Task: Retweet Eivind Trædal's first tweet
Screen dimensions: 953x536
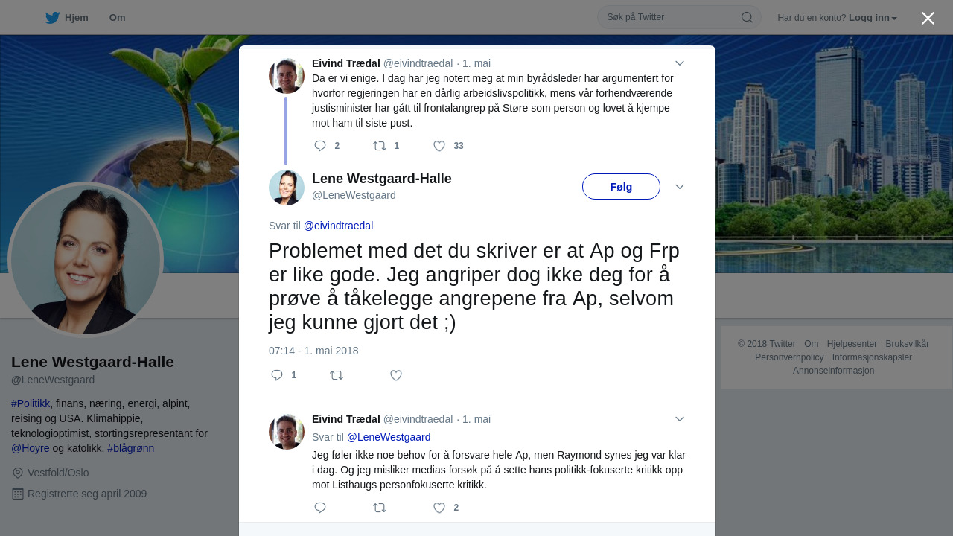Action: (380, 146)
